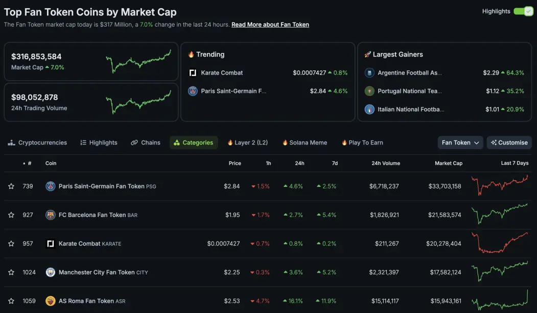Sort table by Coin column header
The height and width of the screenshot is (313, 537).
point(51,163)
